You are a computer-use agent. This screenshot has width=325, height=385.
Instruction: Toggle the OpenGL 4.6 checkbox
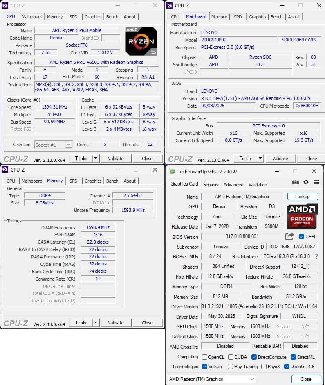tap(287, 366)
